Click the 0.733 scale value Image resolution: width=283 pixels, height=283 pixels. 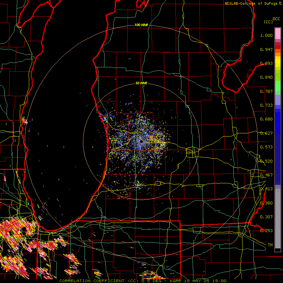[x=266, y=105]
